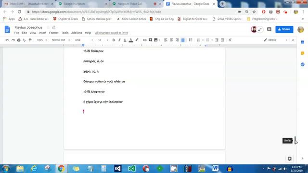Viewport: 308px width, 173px height.
Task: Switch to the Google Hangouts tab
Action: click(x=83, y=4)
